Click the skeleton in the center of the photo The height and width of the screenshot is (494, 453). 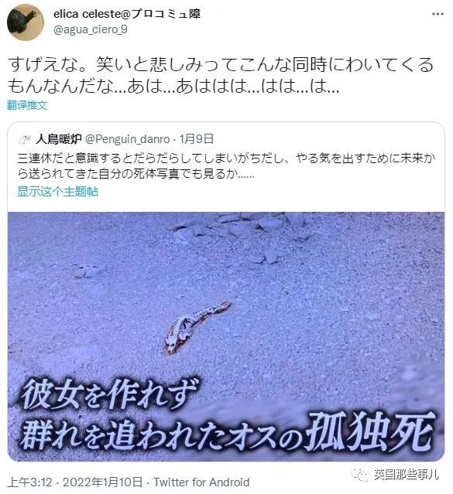[x=197, y=328]
